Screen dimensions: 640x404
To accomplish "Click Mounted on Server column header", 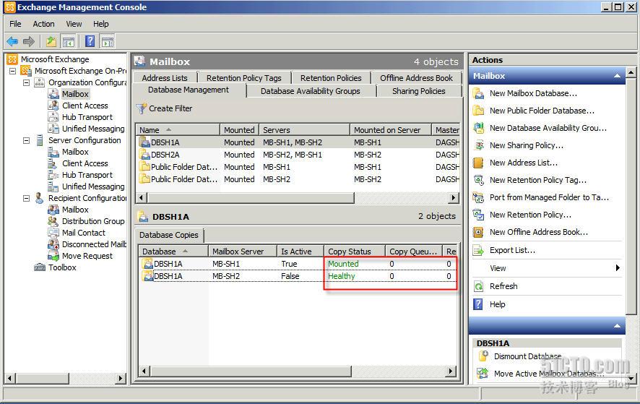I will [391, 130].
